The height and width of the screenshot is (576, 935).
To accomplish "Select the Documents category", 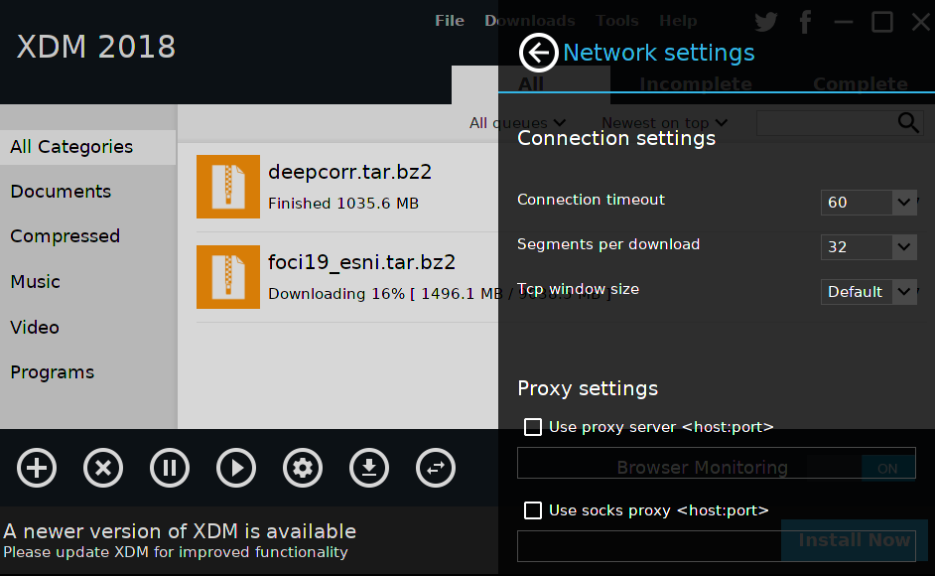I will click(x=61, y=192).
